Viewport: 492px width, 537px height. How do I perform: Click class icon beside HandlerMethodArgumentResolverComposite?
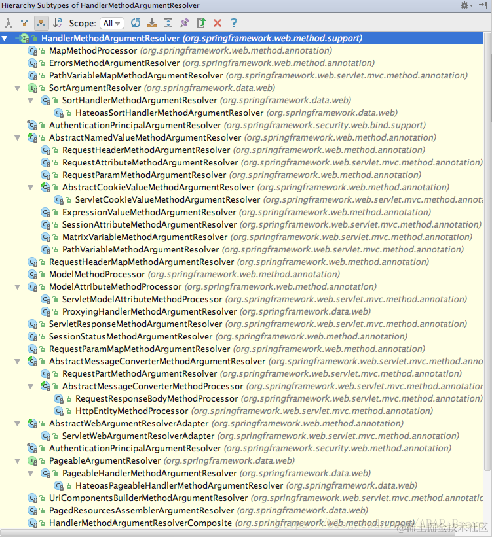point(33,523)
